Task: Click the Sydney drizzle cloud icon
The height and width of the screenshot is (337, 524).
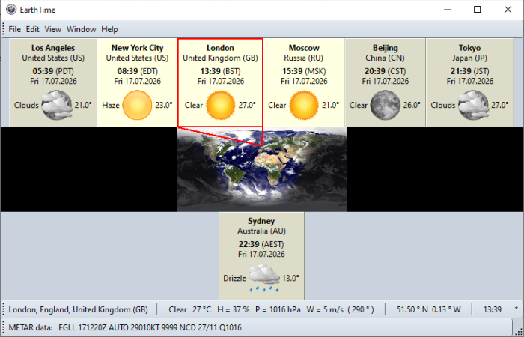Action: (x=264, y=278)
